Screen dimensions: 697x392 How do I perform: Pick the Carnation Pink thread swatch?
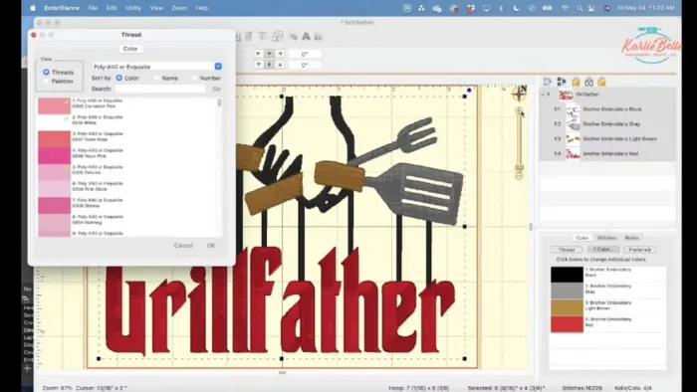[54, 106]
